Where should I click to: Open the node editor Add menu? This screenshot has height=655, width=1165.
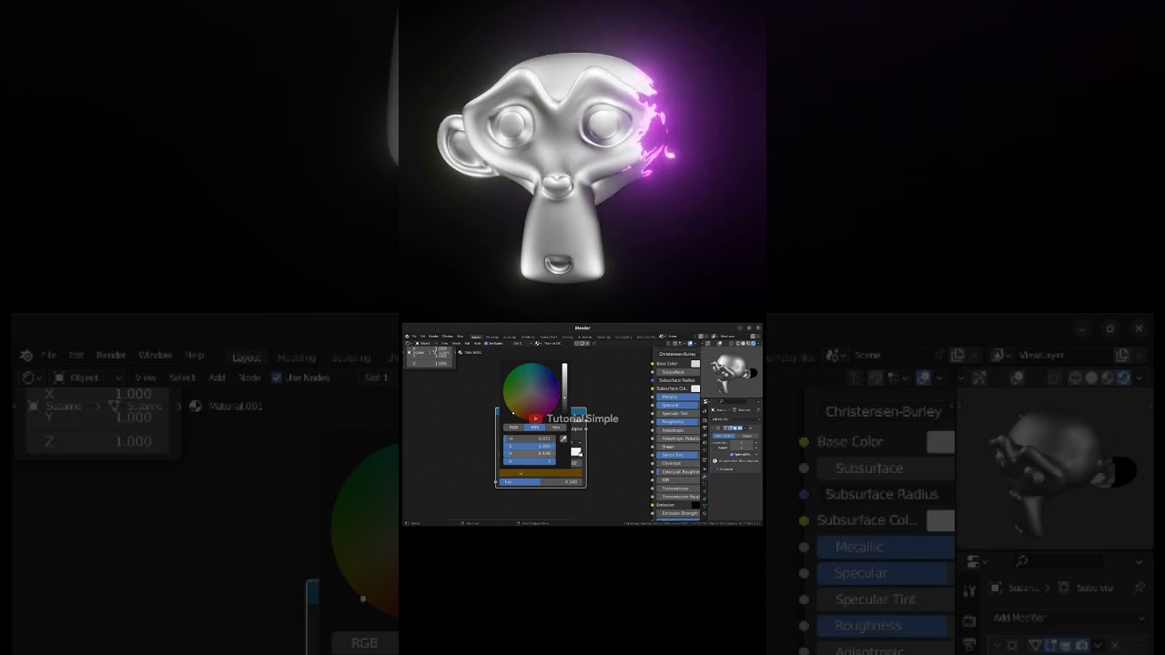click(467, 343)
